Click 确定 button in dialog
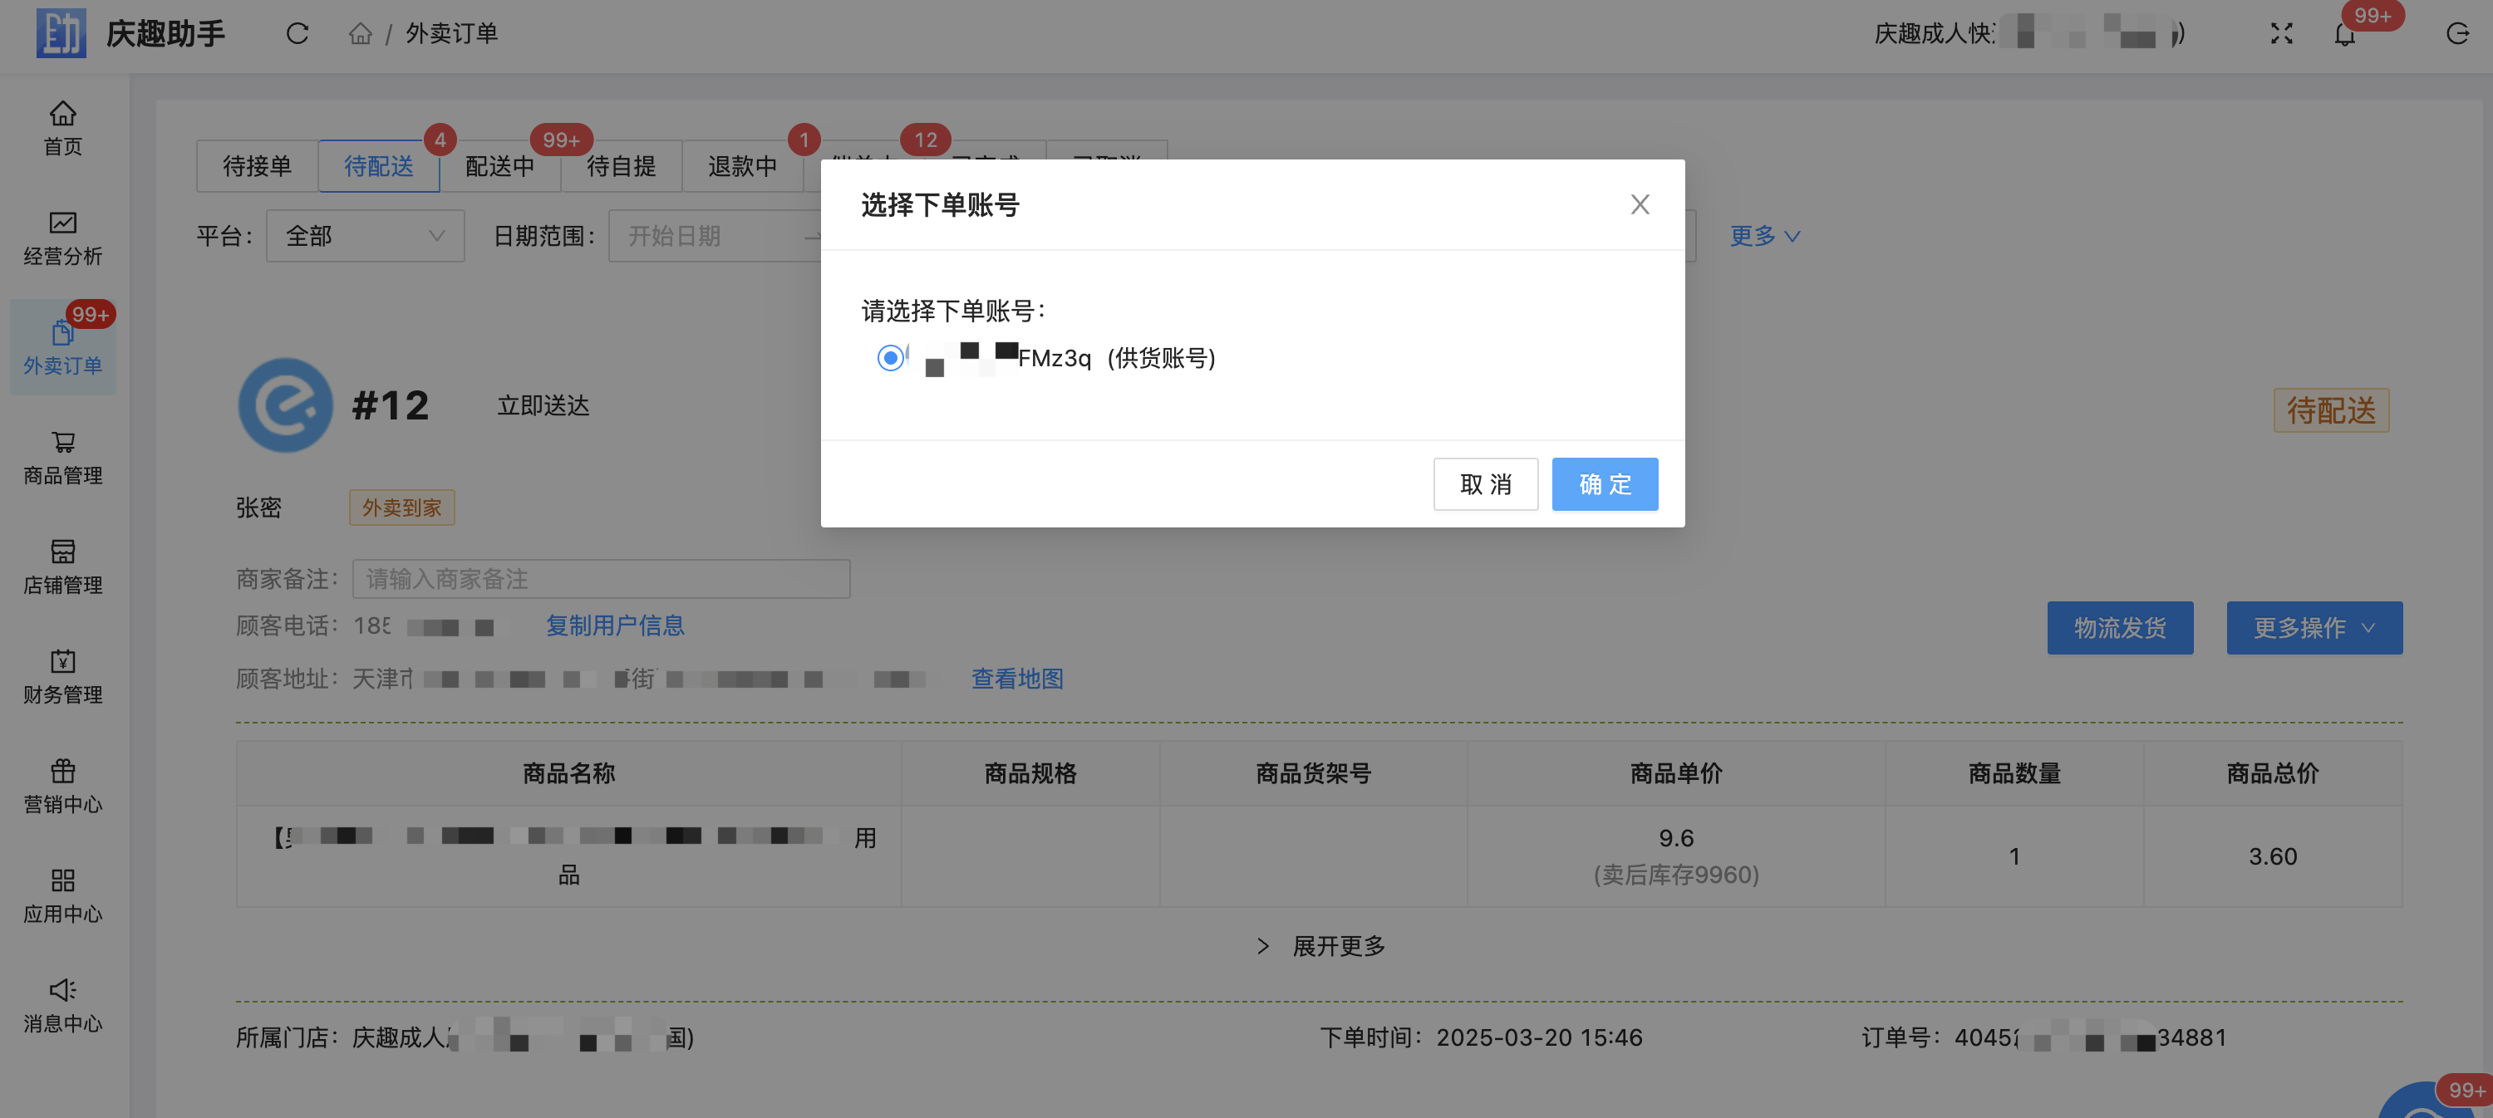Screen dimensions: 2493x1118 [x=1604, y=483]
